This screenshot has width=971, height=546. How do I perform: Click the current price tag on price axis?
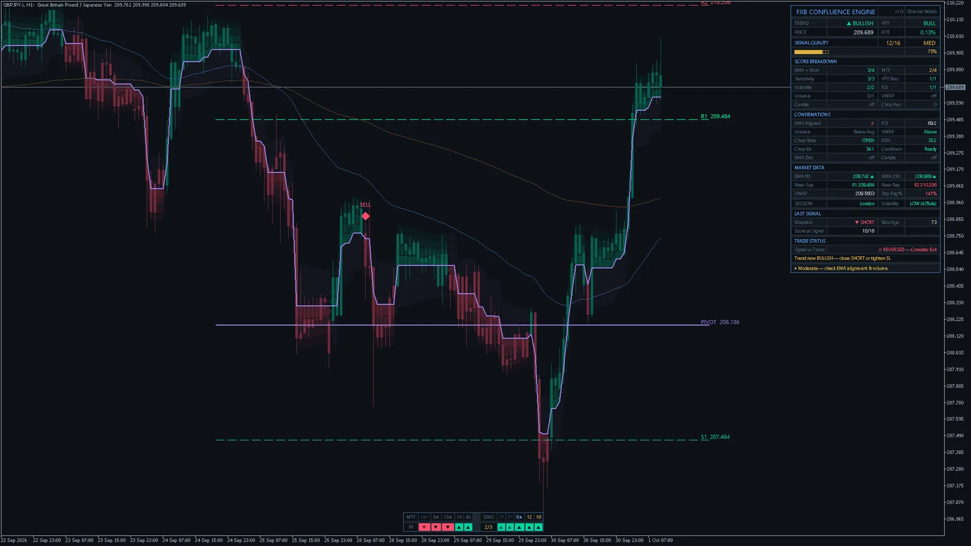pyautogui.click(x=955, y=87)
